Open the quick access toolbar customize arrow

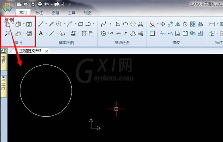point(70,4)
